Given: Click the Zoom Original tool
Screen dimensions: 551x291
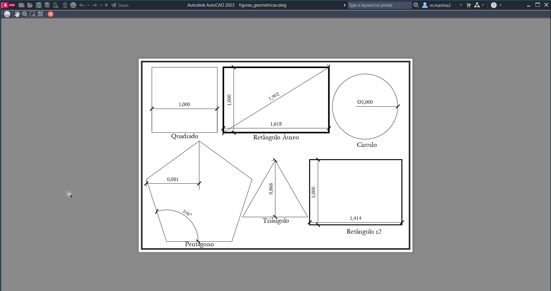Looking at the screenshot, I should coord(41,14).
